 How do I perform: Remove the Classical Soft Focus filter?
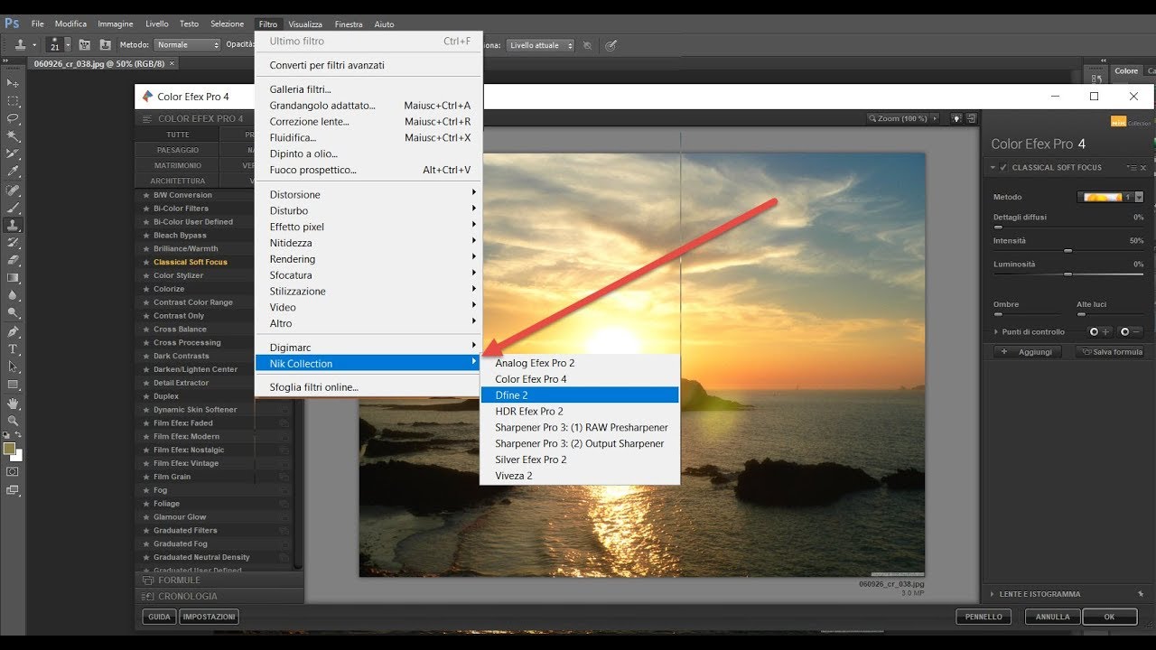[1143, 168]
